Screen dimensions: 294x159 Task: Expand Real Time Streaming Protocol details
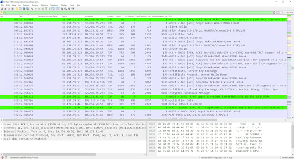(x=2, y=139)
